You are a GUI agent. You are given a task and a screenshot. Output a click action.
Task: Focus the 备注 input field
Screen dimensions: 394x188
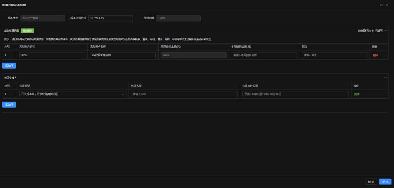[x=334, y=55]
